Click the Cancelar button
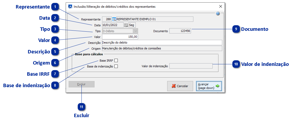Viewport: 293px width, 123px height. pos(180,86)
